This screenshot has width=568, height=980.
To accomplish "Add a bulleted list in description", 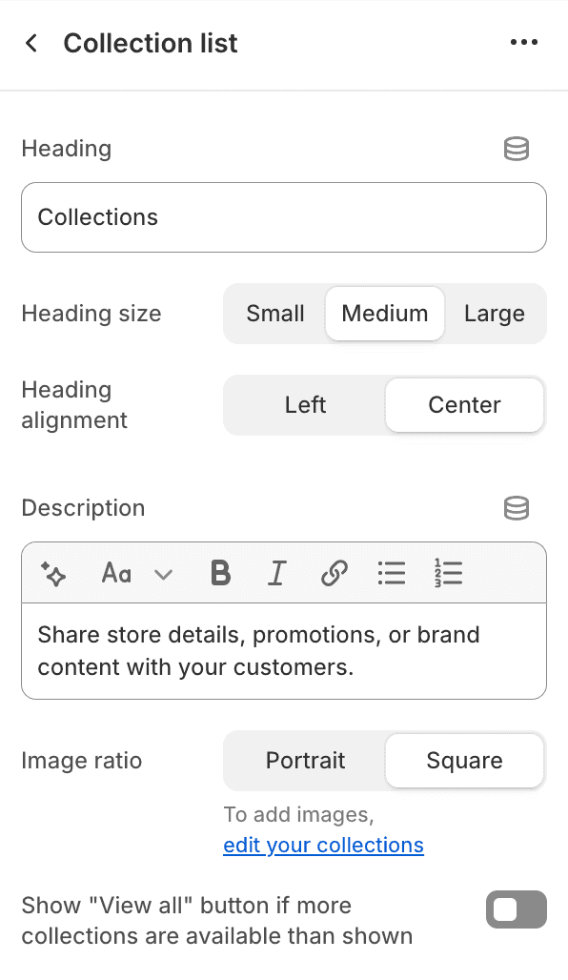I will (392, 573).
